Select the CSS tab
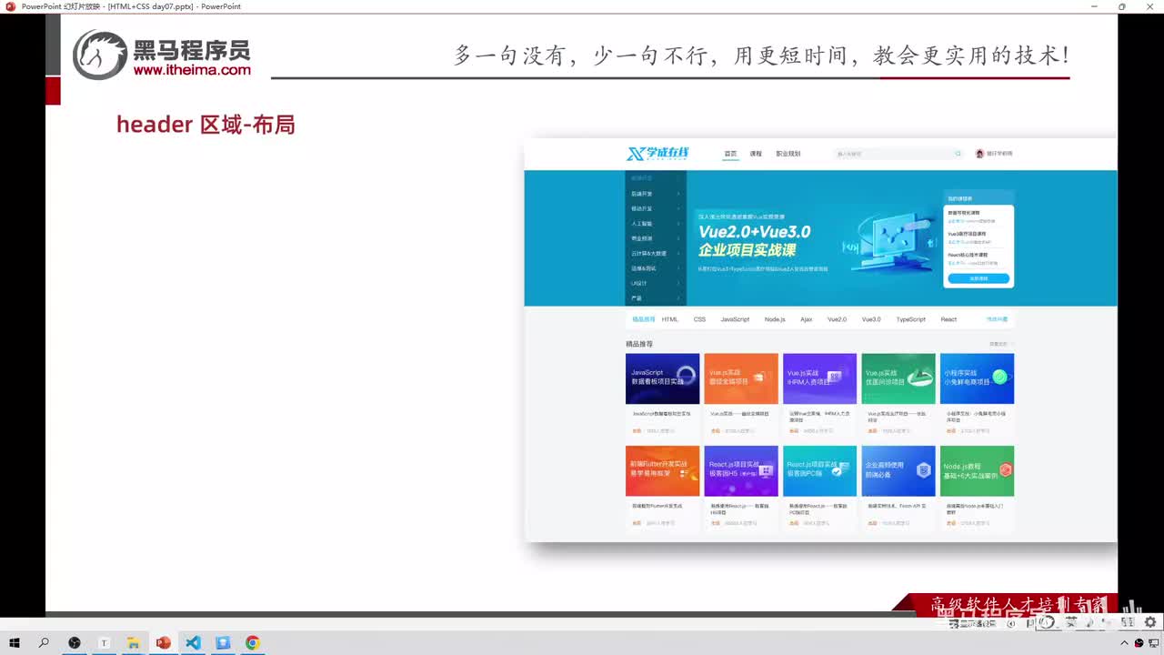 [x=699, y=319]
